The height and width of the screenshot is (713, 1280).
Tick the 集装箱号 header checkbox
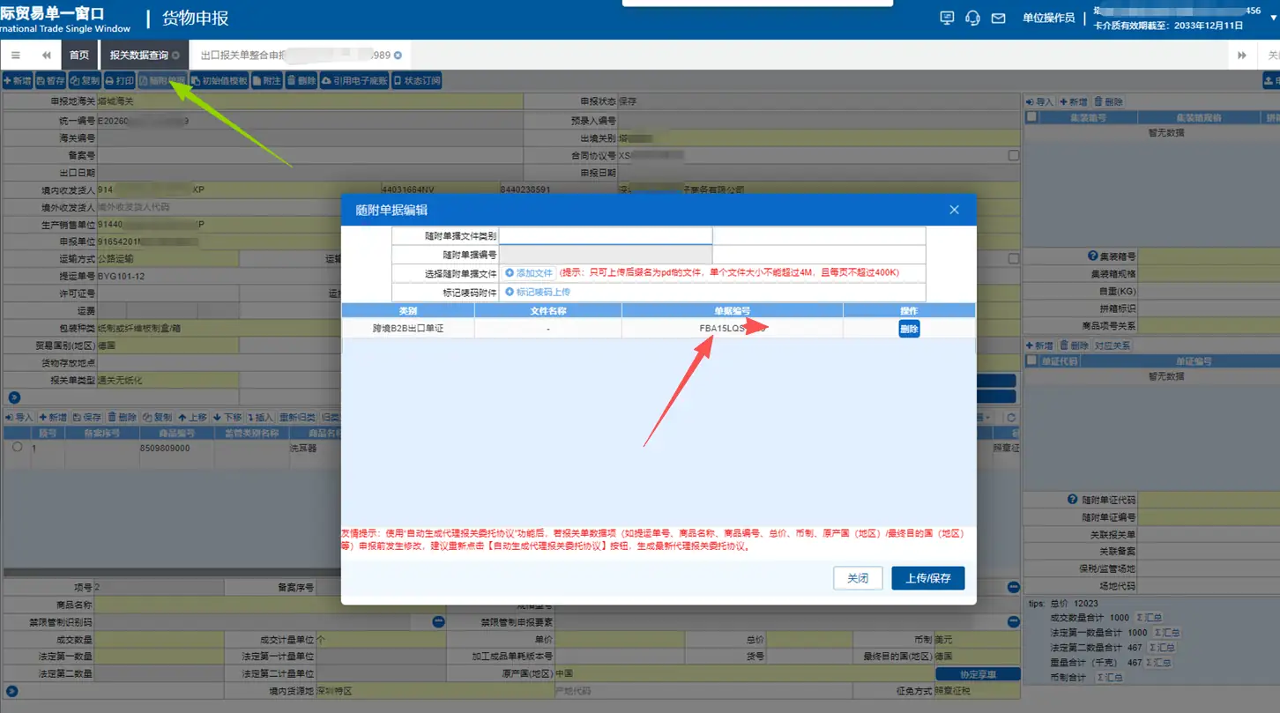point(1031,116)
